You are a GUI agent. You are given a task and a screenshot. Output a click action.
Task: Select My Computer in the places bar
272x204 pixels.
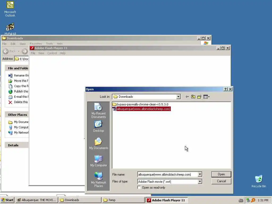(99, 161)
